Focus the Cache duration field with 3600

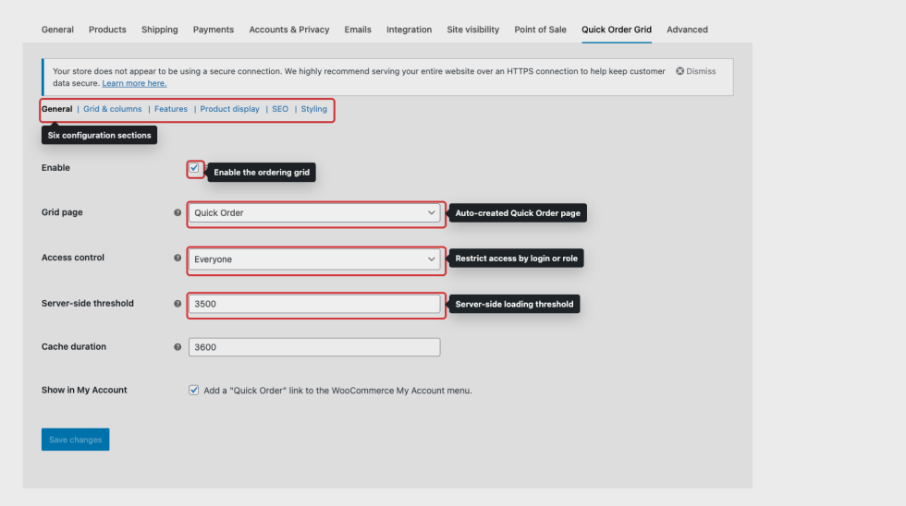pos(314,347)
